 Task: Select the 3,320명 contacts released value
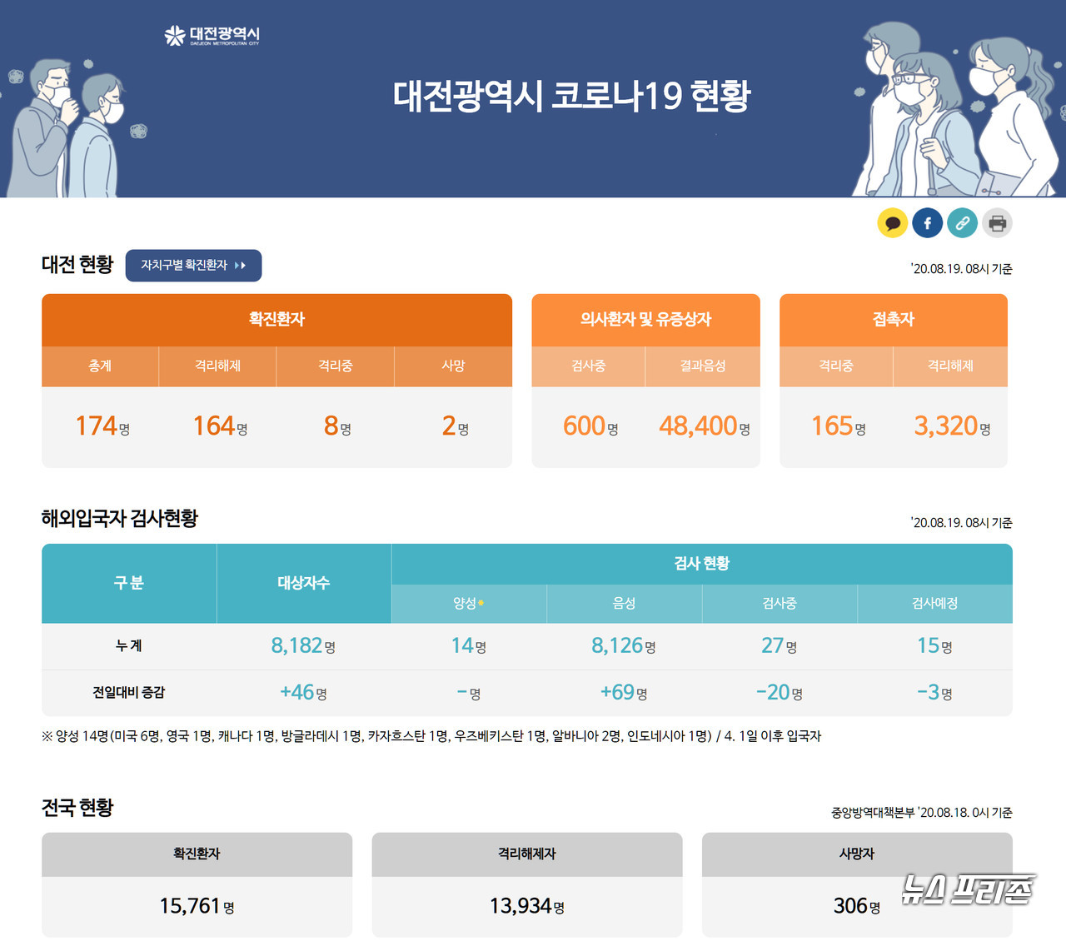click(952, 426)
